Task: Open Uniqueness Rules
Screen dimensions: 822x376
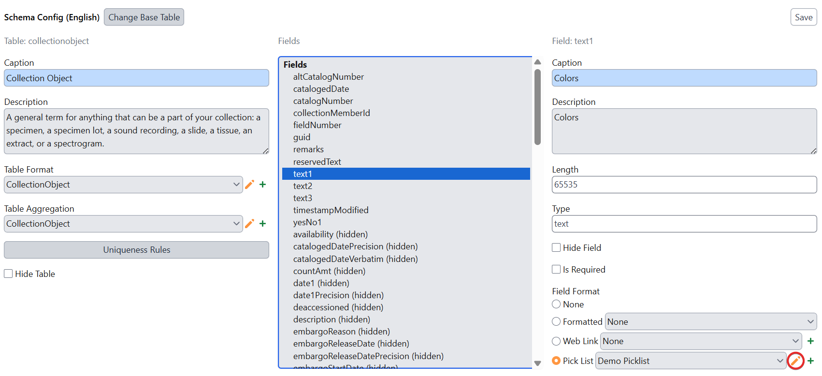Action: [x=136, y=250]
